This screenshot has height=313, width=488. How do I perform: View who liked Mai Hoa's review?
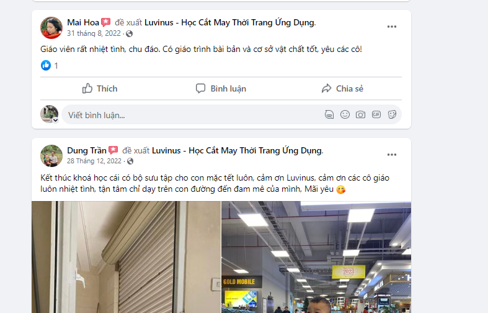click(x=49, y=66)
